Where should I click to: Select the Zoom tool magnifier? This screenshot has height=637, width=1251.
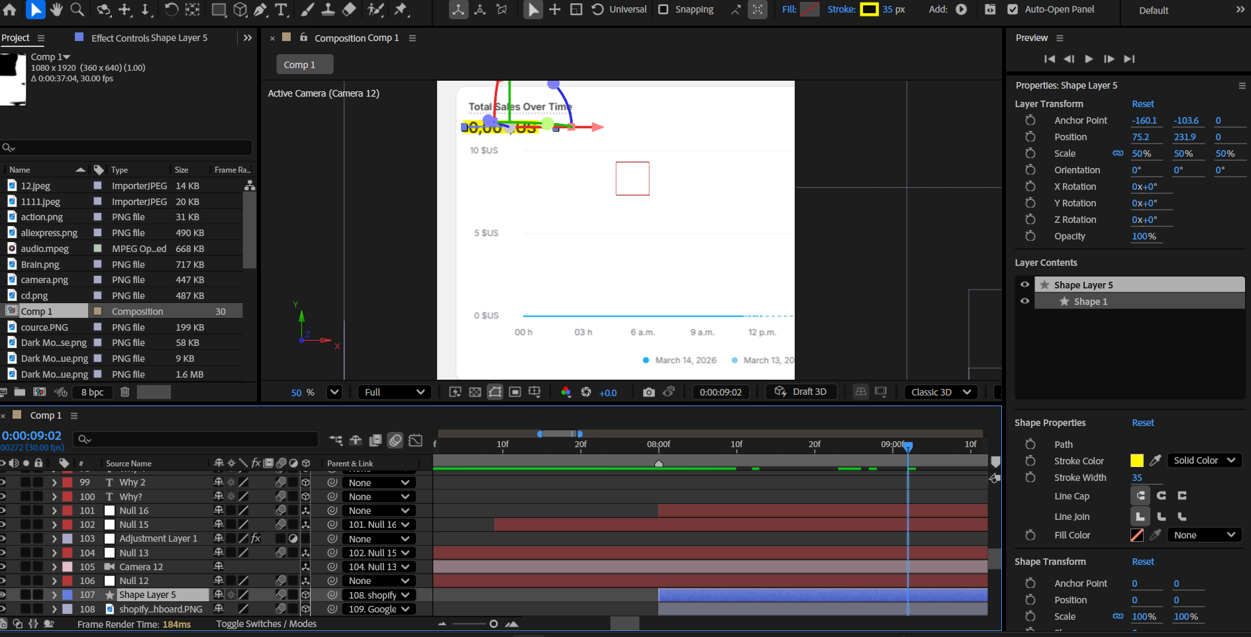(x=77, y=9)
